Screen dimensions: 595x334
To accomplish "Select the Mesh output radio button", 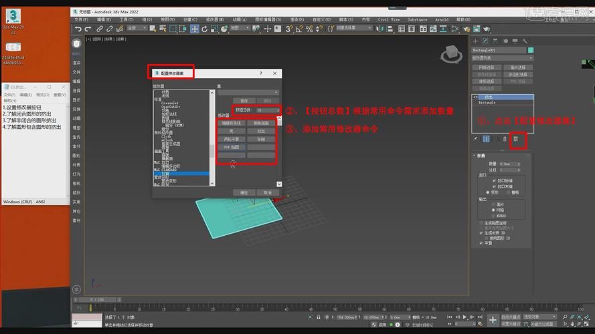I will [x=493, y=210].
